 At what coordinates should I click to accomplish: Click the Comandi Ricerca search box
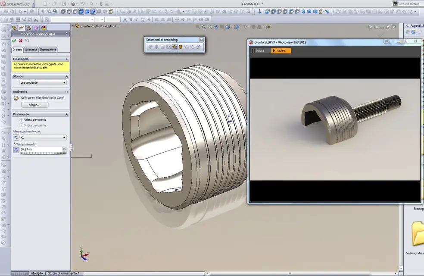coord(408,4)
